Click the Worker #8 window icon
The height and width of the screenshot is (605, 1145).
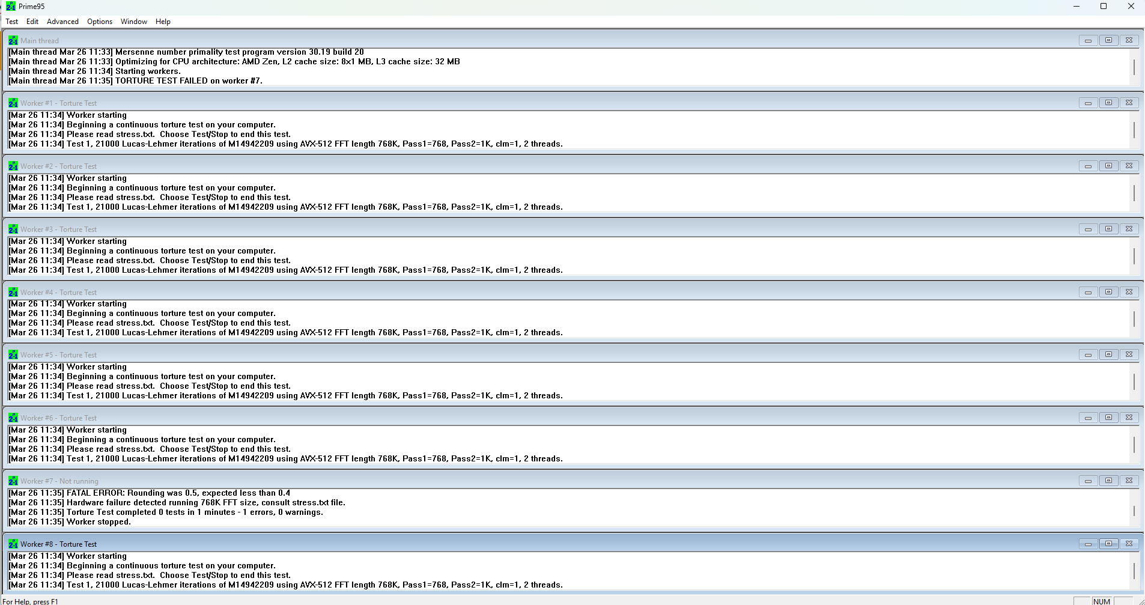coord(13,544)
